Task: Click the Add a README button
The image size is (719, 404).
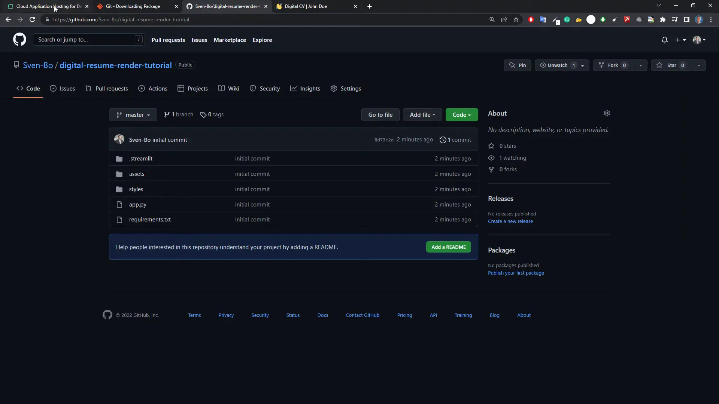Action: coord(448,247)
